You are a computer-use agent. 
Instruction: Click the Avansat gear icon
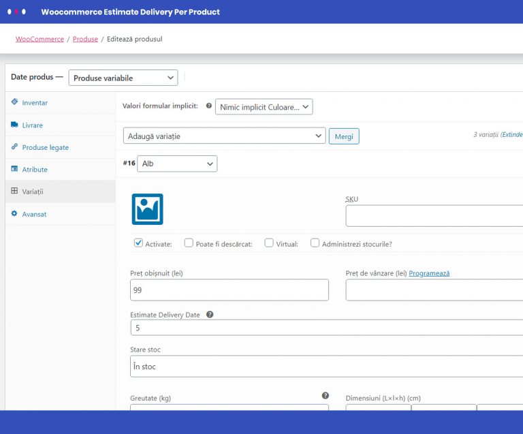[14, 213]
